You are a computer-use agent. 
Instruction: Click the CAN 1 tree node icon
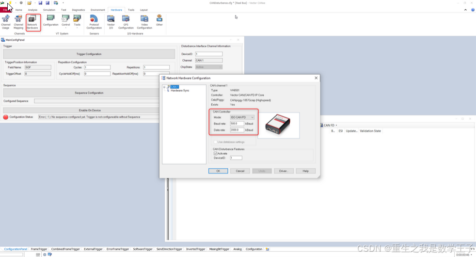click(x=168, y=87)
